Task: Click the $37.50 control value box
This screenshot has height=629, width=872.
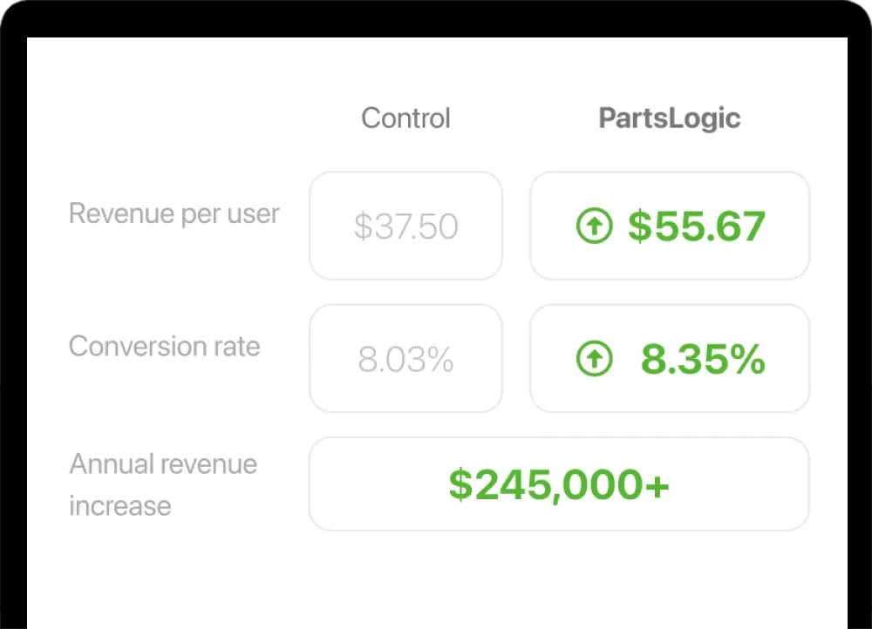Action: pyautogui.click(x=405, y=227)
